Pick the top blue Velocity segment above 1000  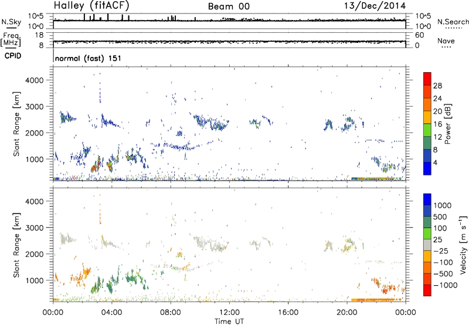pyautogui.click(x=427, y=199)
